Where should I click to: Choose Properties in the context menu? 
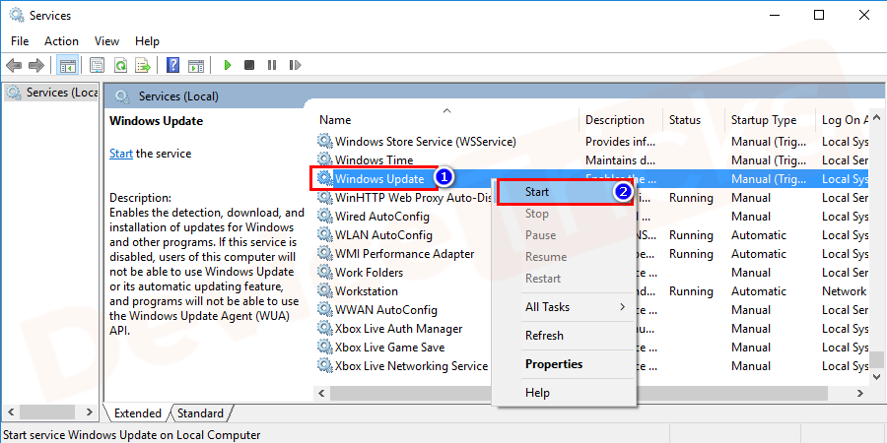point(565,364)
